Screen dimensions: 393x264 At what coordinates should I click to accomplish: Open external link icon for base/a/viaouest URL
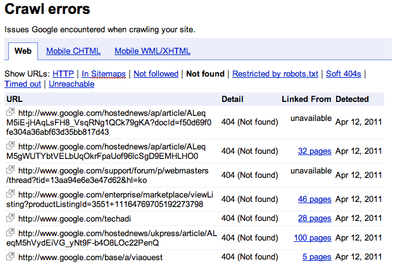pos(11,256)
